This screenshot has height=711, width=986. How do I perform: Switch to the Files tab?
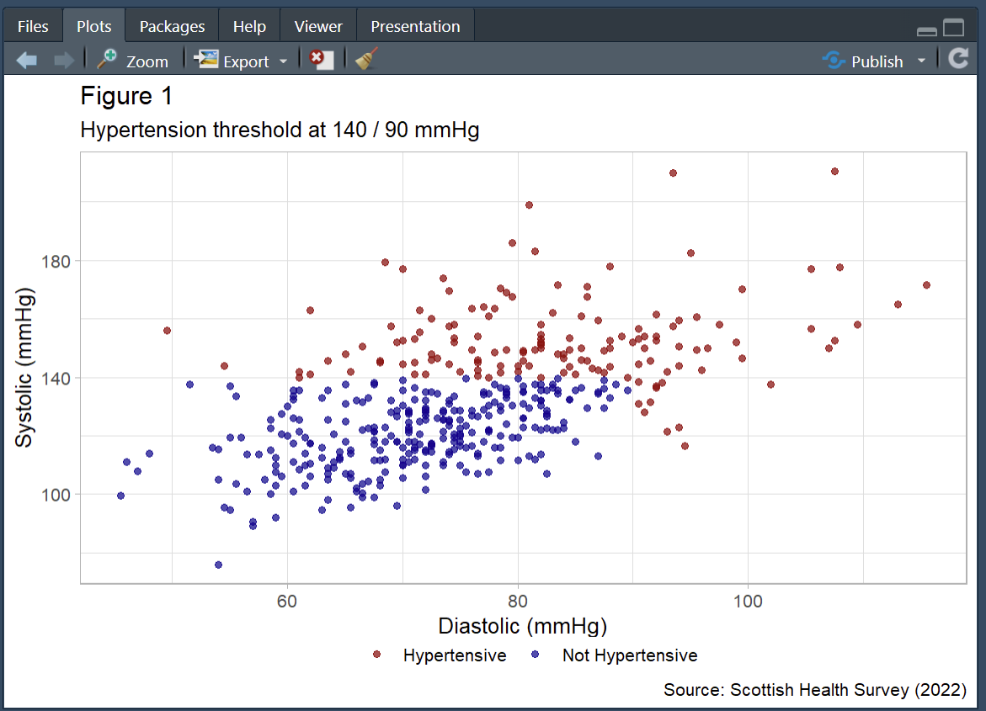click(x=33, y=26)
